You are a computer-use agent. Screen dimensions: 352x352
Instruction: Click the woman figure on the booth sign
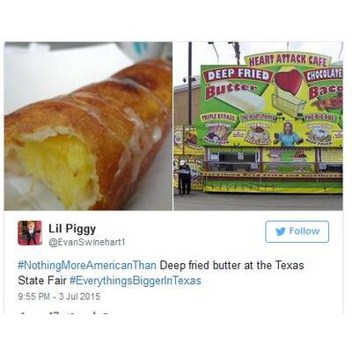coord(287,134)
